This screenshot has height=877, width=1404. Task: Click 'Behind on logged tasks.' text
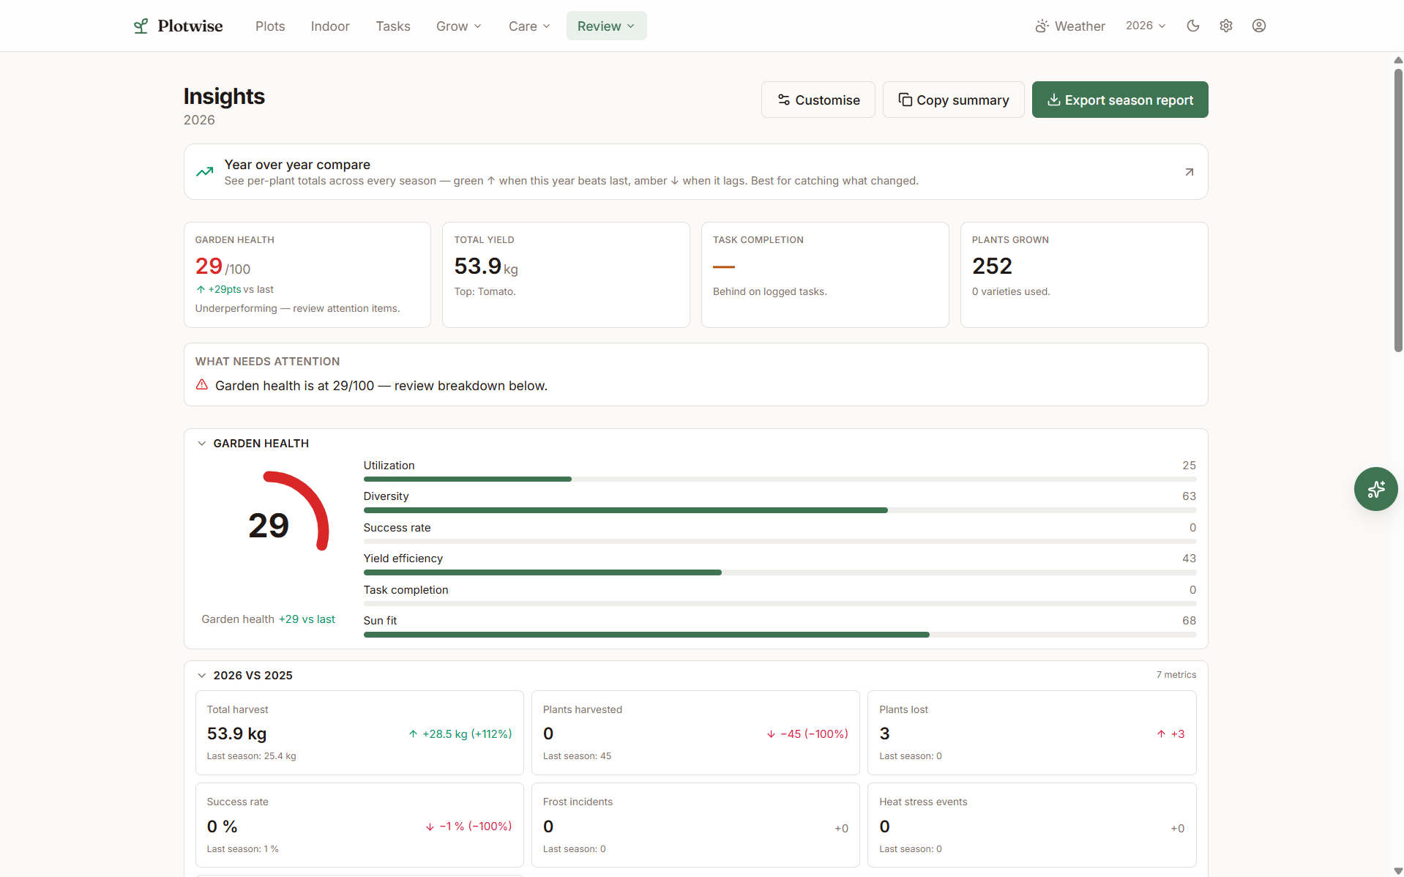(x=769, y=291)
